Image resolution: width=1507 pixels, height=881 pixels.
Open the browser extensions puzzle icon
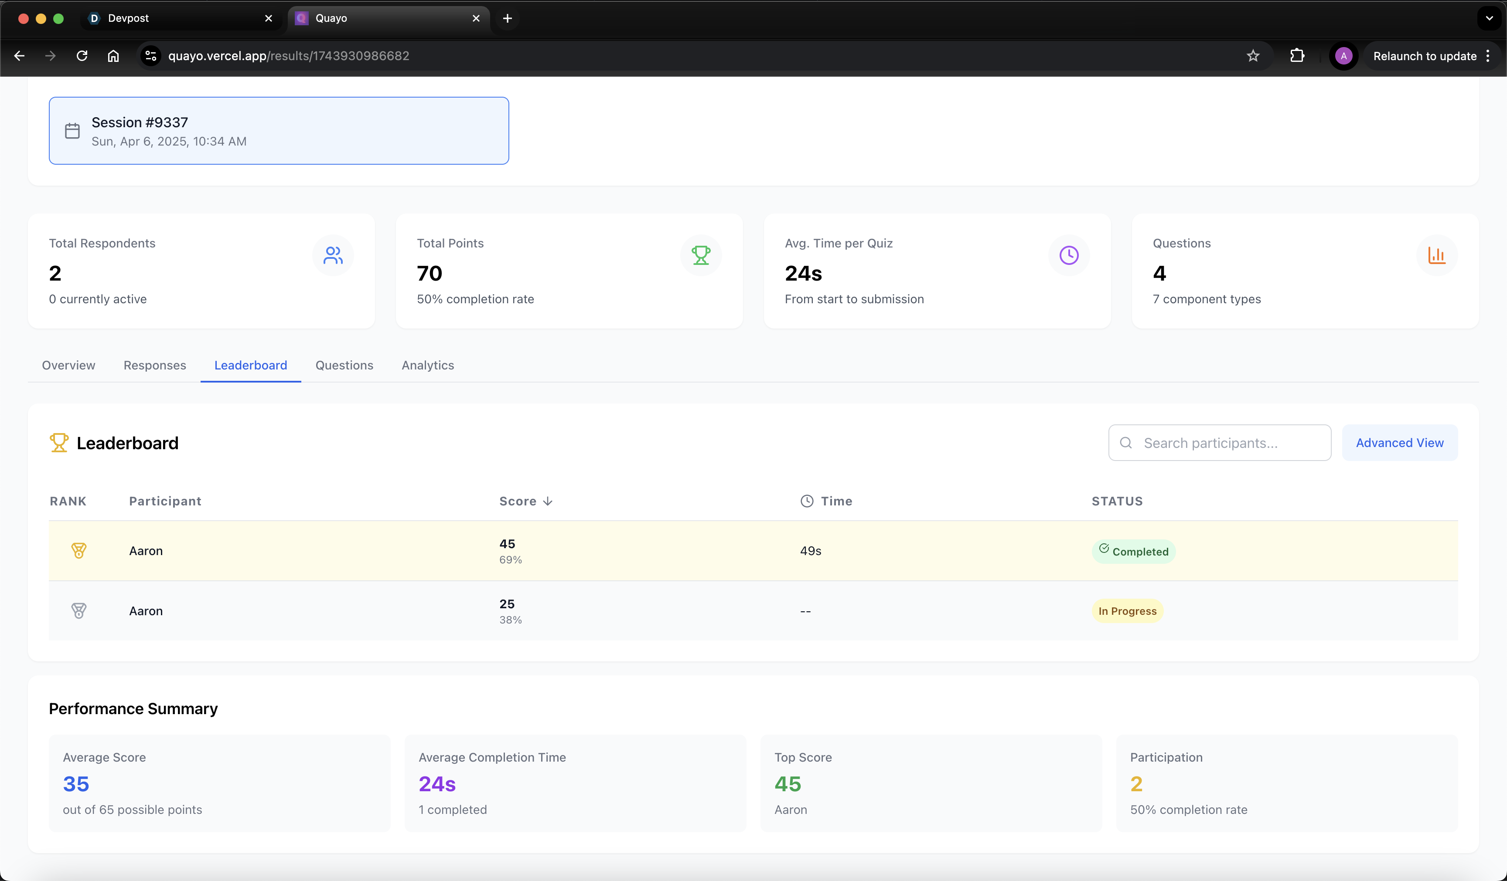[x=1296, y=56]
